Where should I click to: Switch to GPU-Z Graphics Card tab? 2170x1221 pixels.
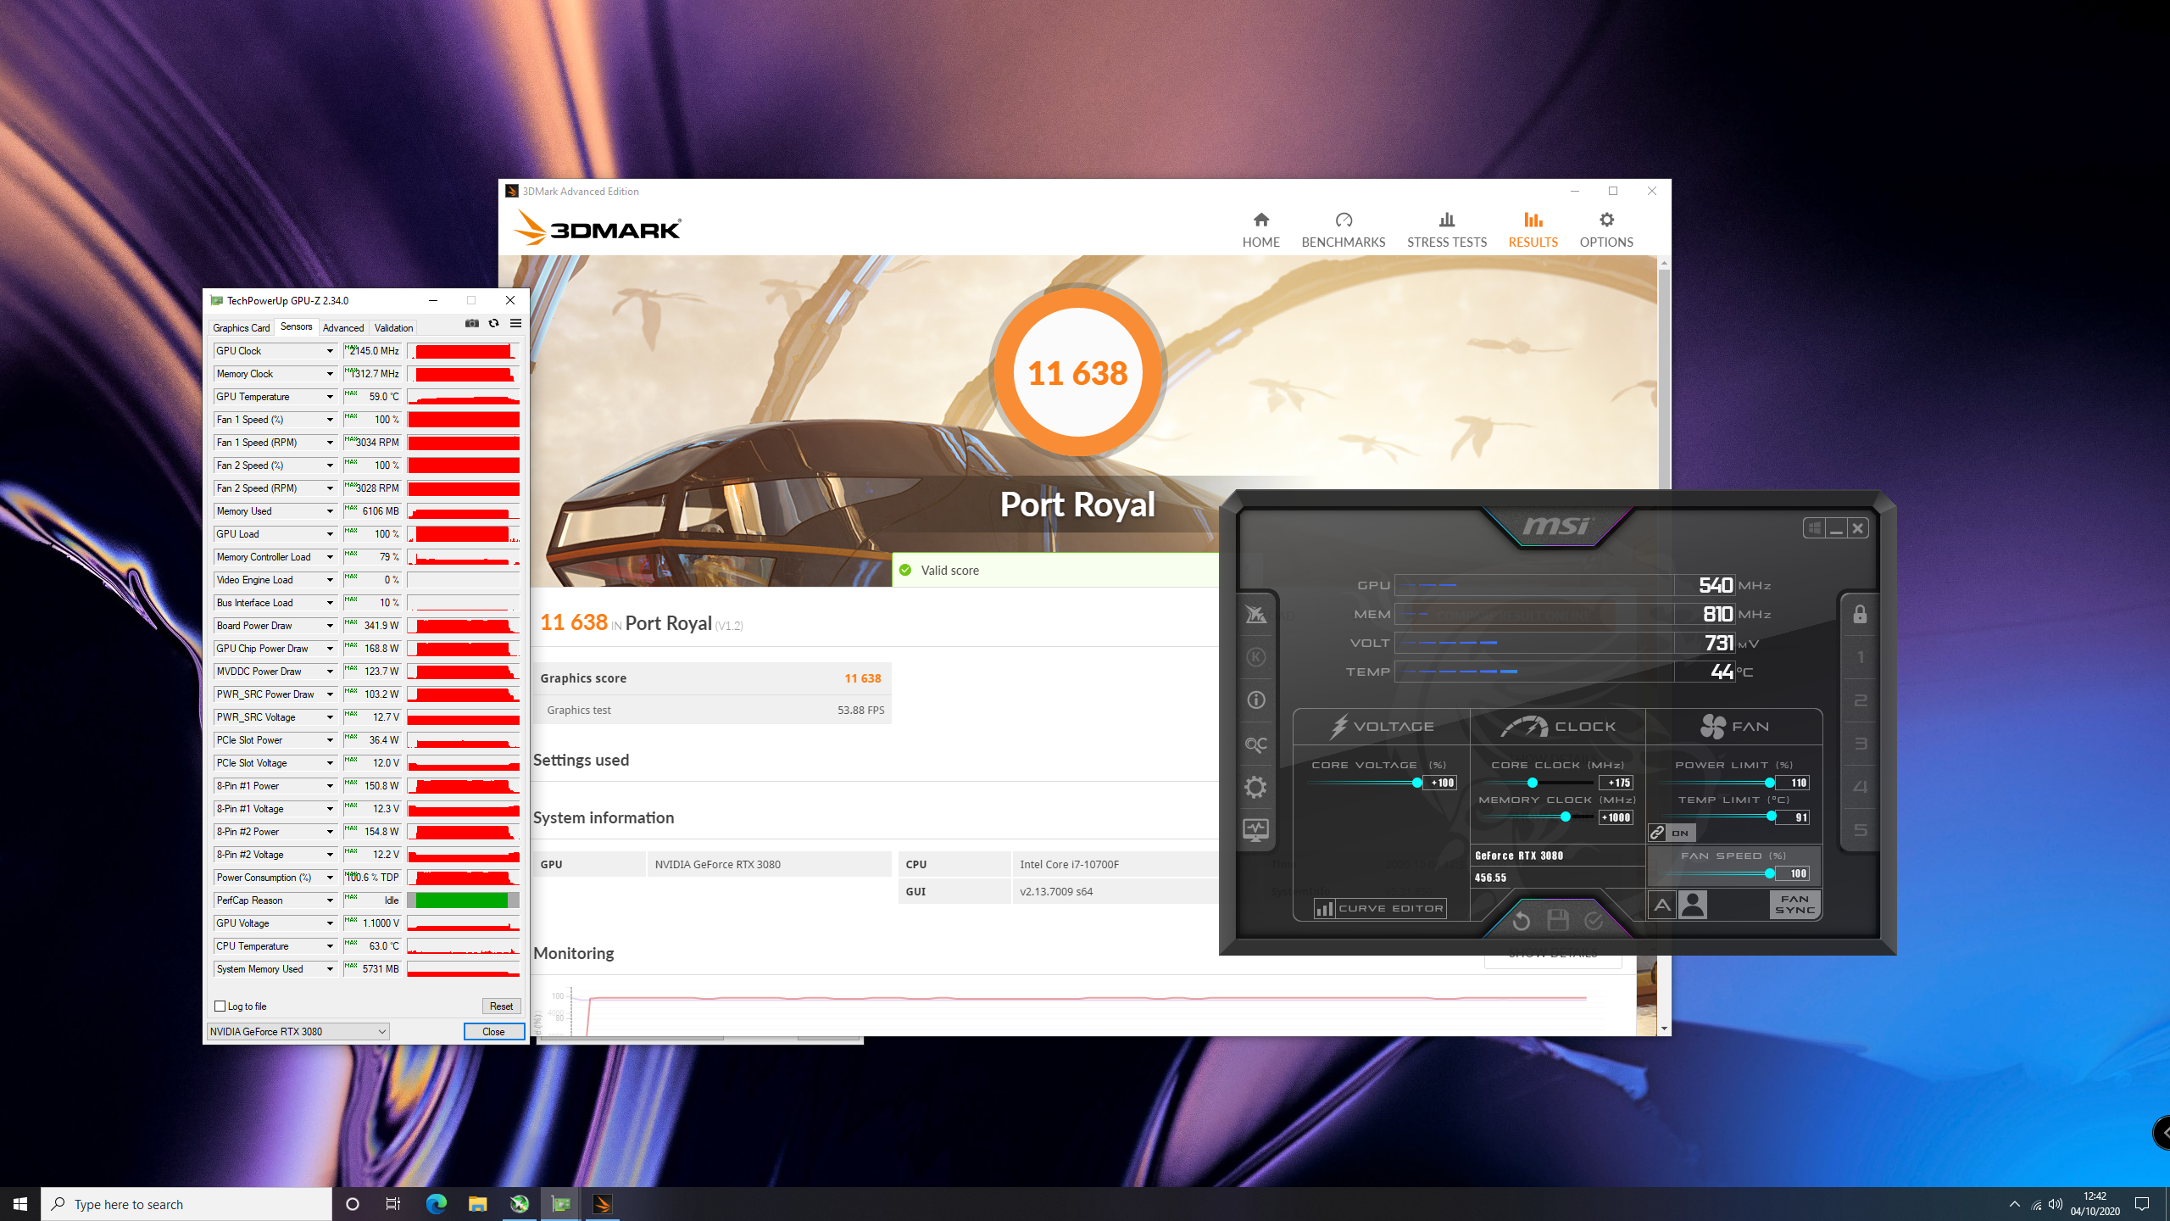pyautogui.click(x=241, y=327)
